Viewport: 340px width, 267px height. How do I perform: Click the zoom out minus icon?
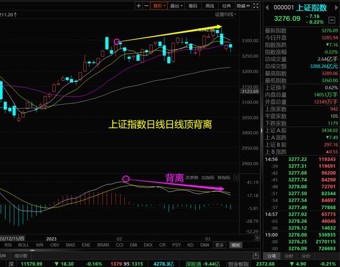coord(146,5)
